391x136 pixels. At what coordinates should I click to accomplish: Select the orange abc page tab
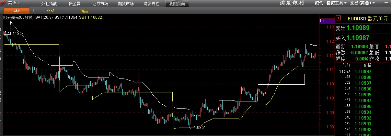click(x=17, y=11)
